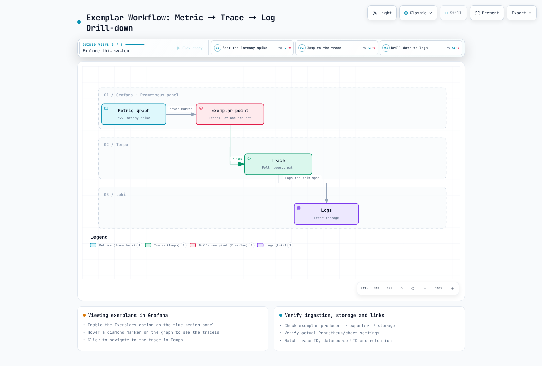Click the 'Logs for this span' edge label
The width and height of the screenshot is (542, 366).
tap(302, 178)
